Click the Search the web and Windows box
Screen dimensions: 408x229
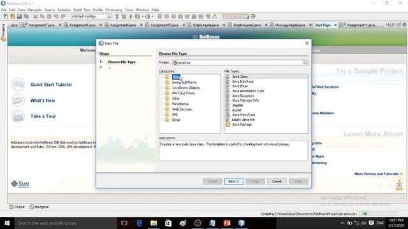tap(66, 223)
